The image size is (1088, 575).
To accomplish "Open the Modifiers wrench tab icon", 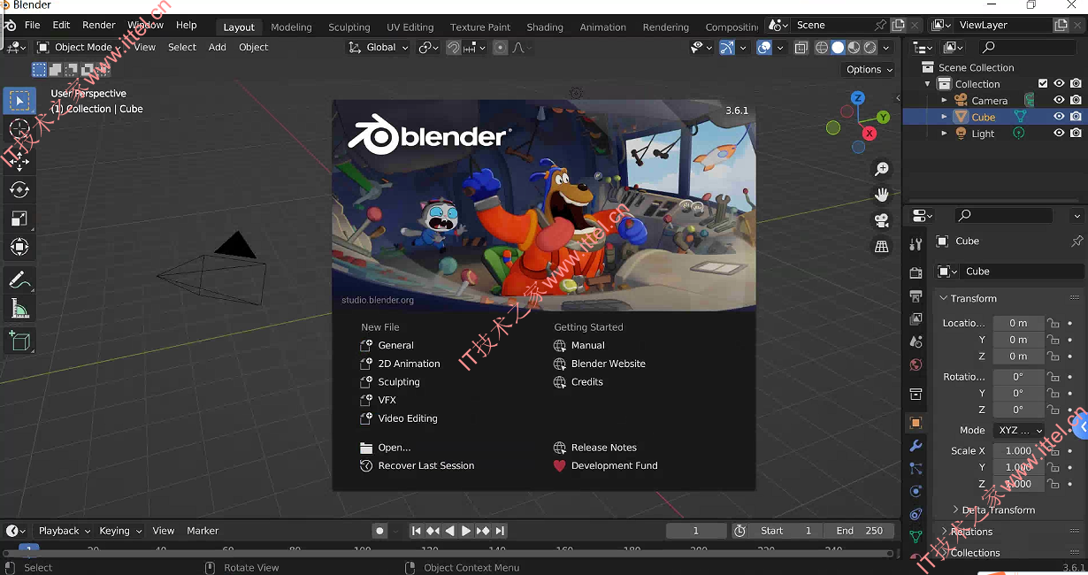I will coord(916,446).
